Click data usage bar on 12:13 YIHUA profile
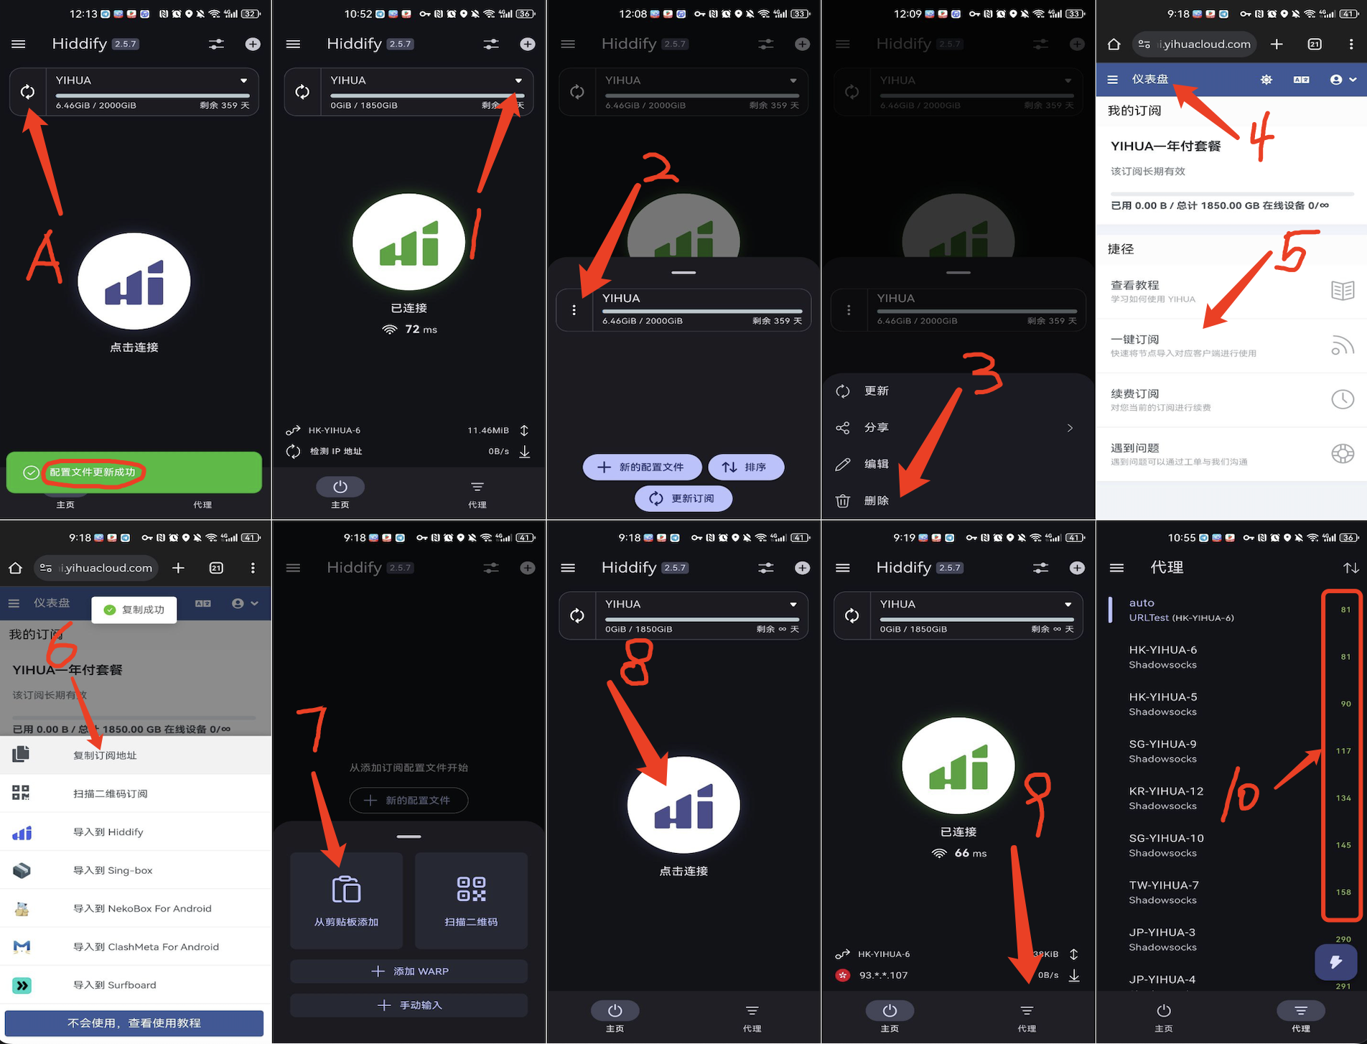The height and width of the screenshot is (1044, 1367). pos(152,95)
